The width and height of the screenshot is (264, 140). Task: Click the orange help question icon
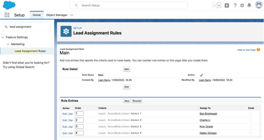(258, 50)
